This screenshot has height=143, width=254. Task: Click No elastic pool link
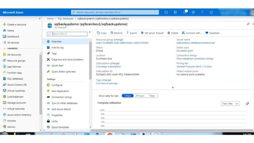click(185, 51)
